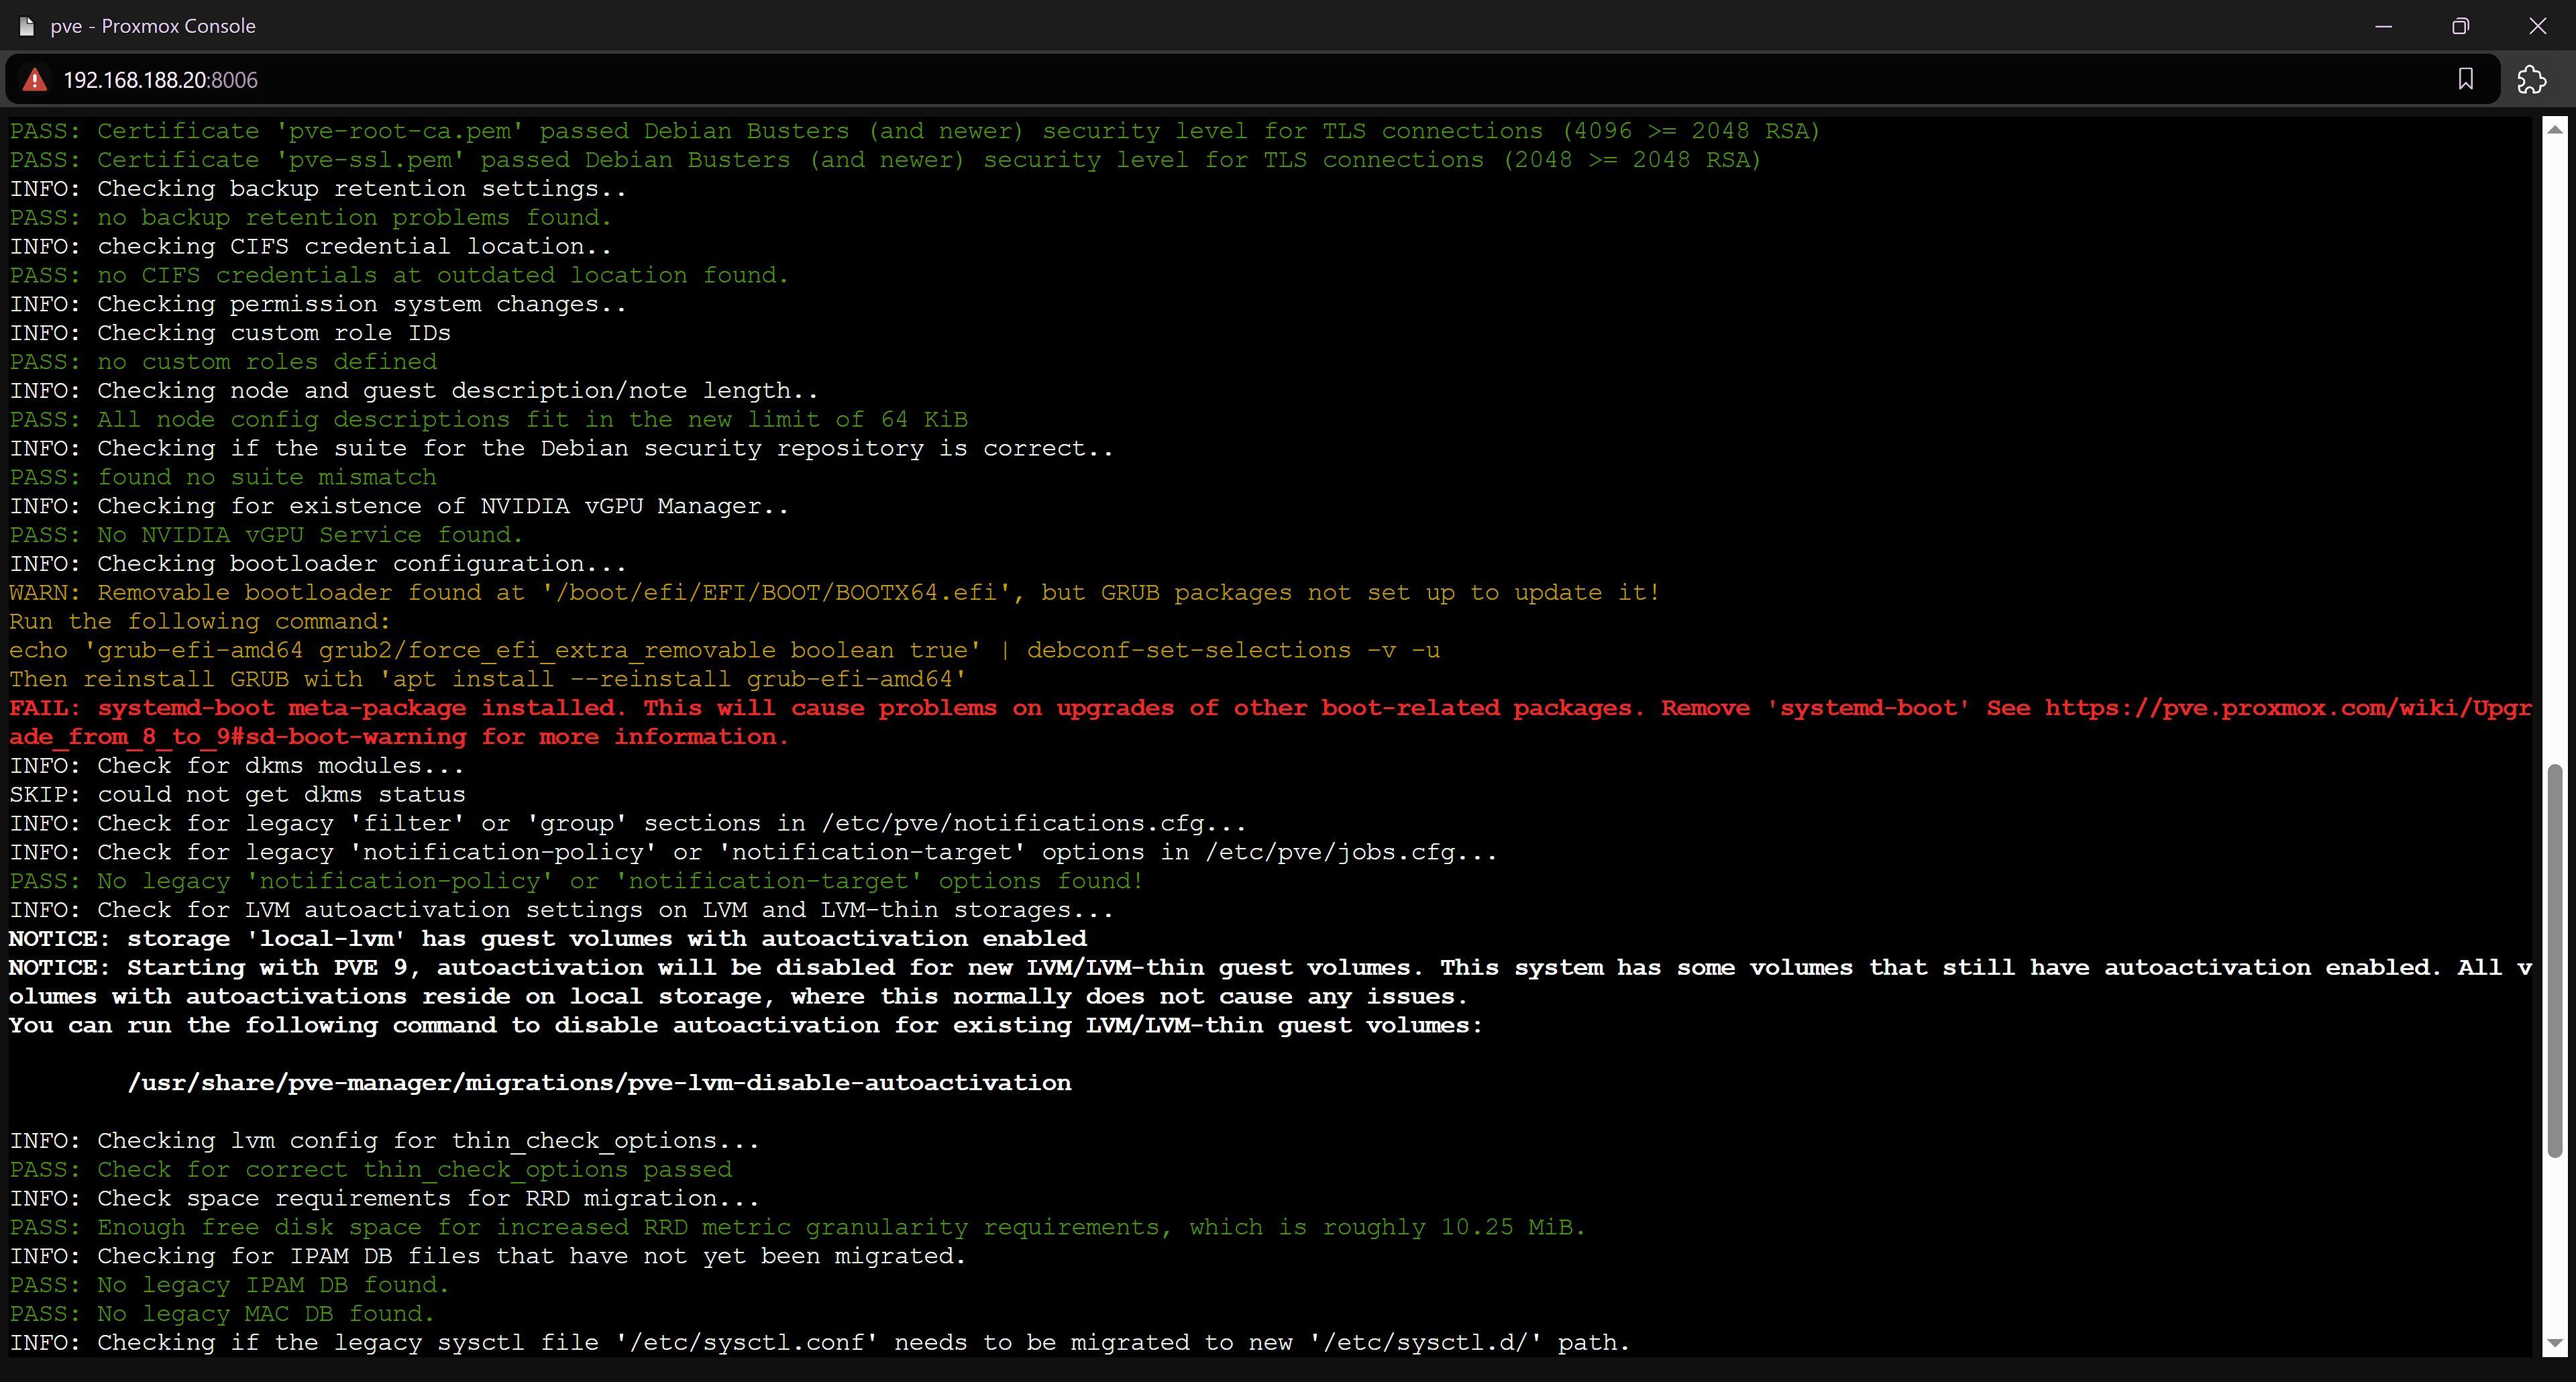Screen dimensions: 2576x1382
Task: Click the PASS: no custom roles defined line
Action: click(223, 361)
